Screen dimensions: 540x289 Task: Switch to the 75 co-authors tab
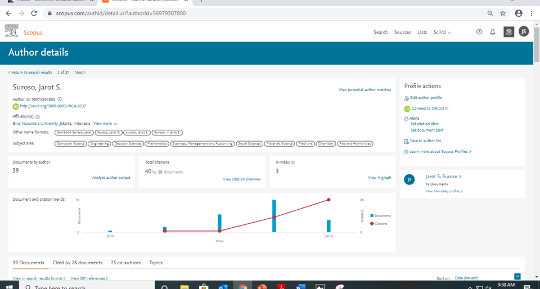tap(125, 263)
